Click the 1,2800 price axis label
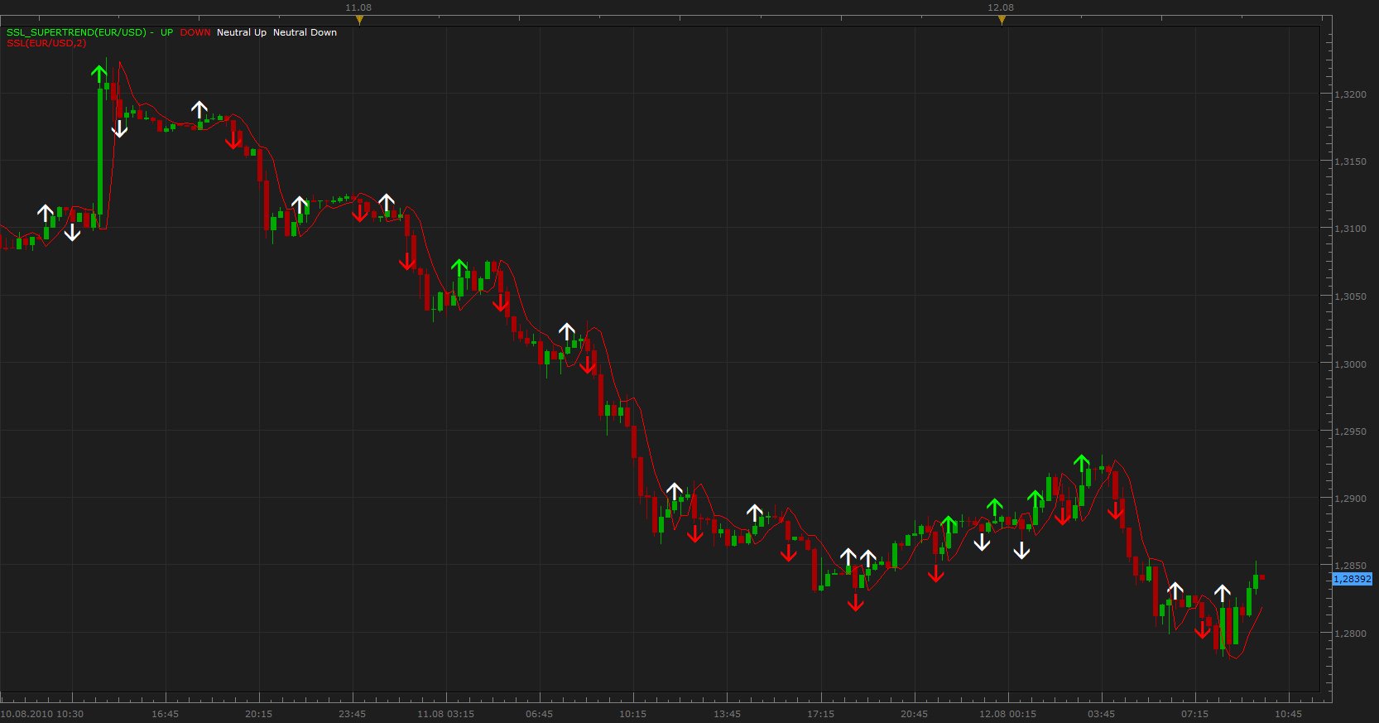The width and height of the screenshot is (1379, 723). tap(1351, 634)
